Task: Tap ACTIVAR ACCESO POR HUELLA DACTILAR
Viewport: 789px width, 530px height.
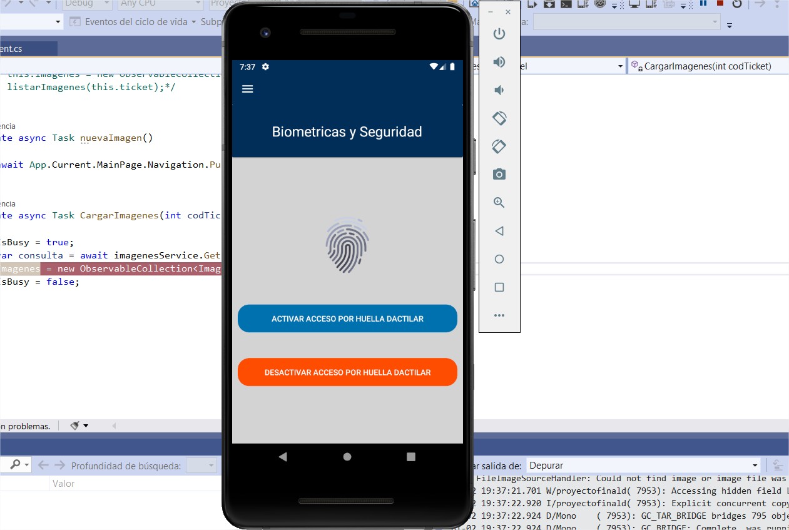Action: (x=347, y=319)
